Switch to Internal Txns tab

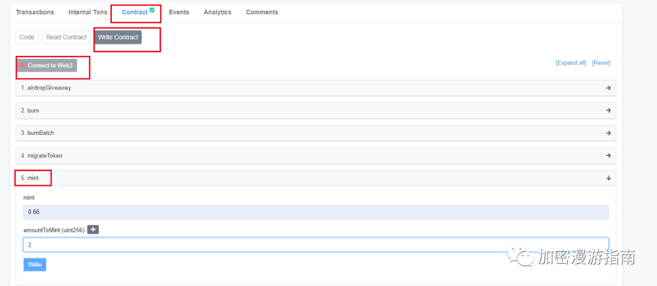point(88,12)
